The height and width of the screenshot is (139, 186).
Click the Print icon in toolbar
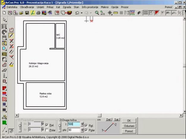click(38, 13)
